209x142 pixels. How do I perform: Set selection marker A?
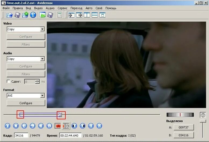58,126
